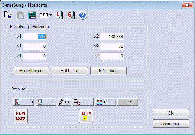Click the red L layer page icon in toolbar
The height and width of the screenshot is (135, 195).
pyautogui.click(x=59, y=15)
